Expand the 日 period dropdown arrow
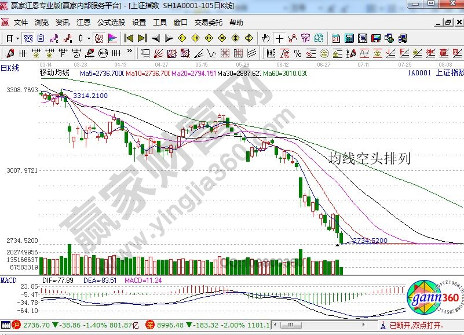The width and height of the screenshot is (464, 335). [18, 38]
